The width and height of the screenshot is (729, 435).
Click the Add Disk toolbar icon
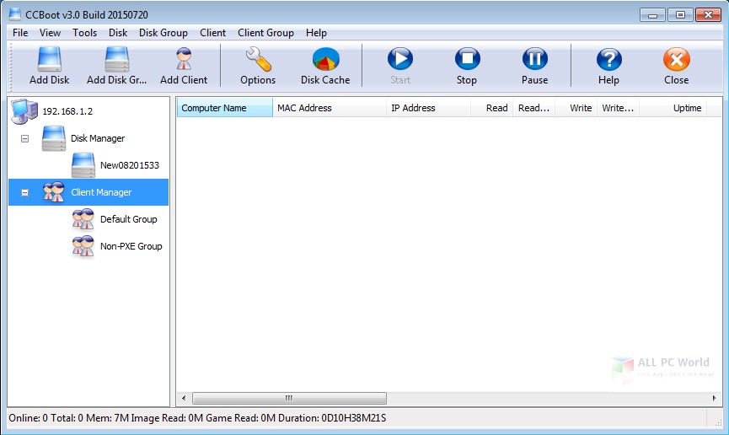click(49, 60)
